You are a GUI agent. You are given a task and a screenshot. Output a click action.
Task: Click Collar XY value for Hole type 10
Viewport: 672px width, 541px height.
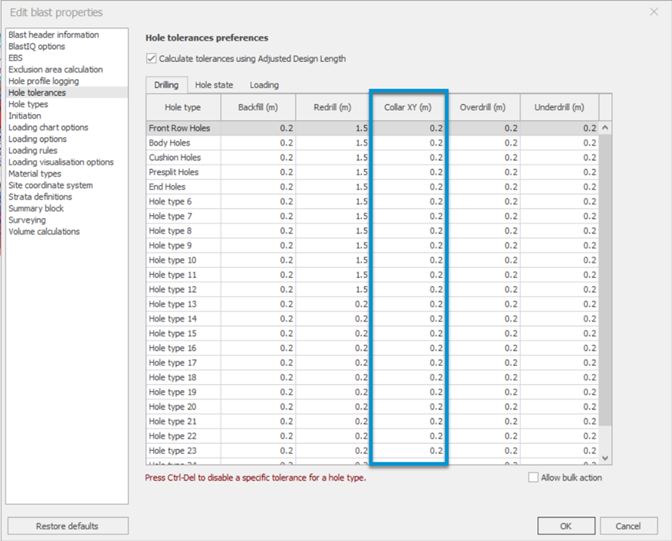[408, 260]
